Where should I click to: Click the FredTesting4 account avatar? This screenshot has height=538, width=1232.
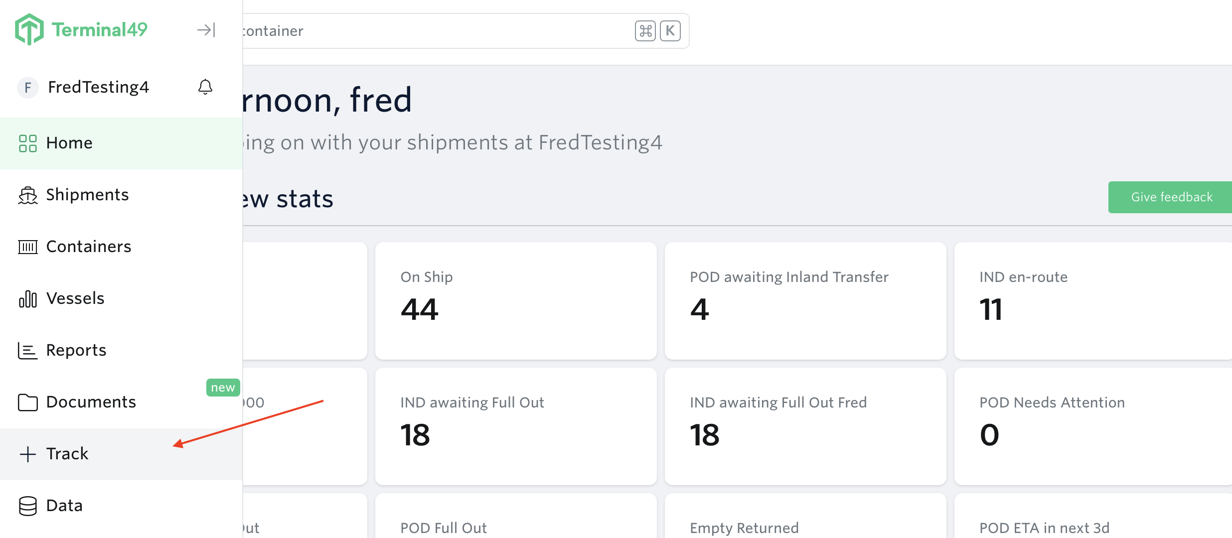point(28,88)
